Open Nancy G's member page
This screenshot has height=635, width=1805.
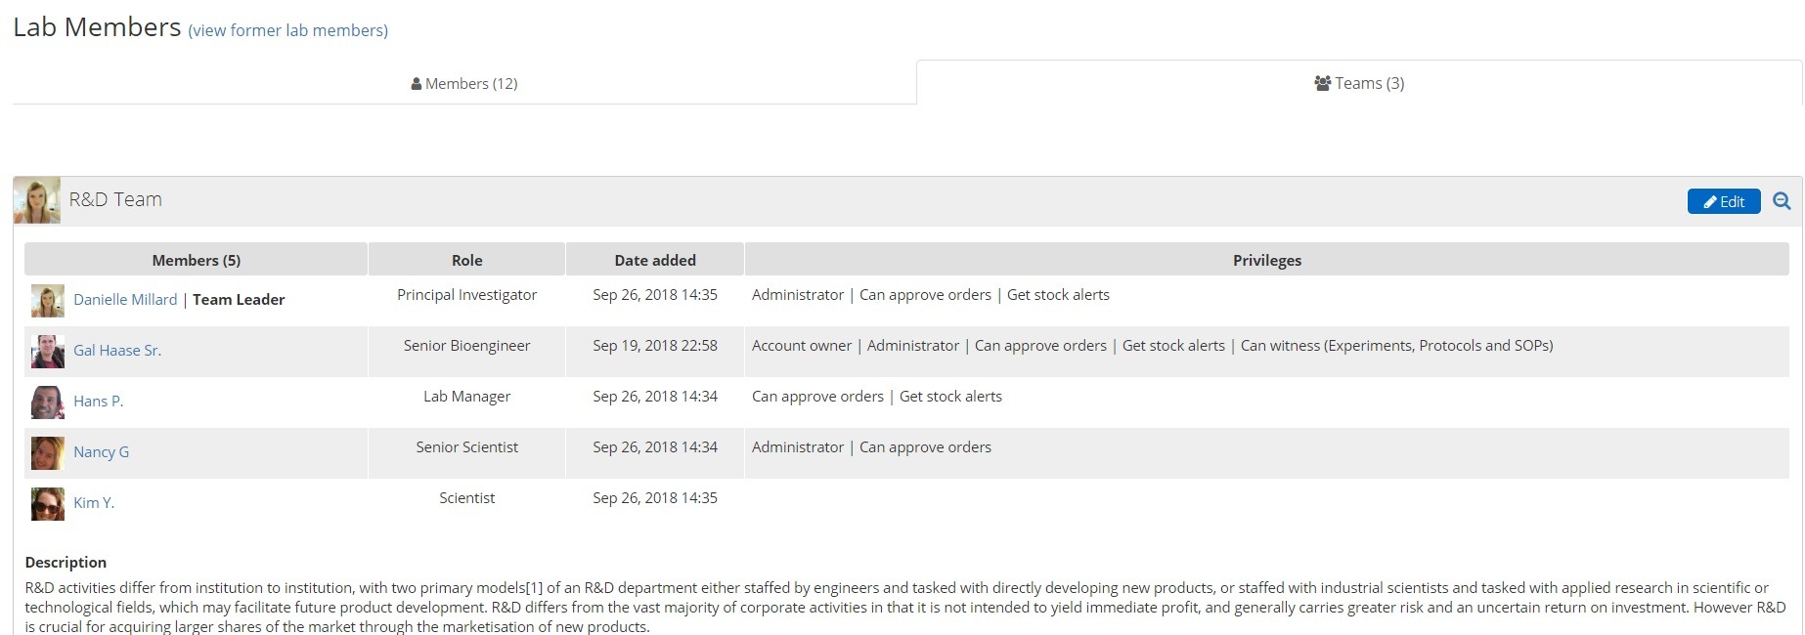coord(101,451)
